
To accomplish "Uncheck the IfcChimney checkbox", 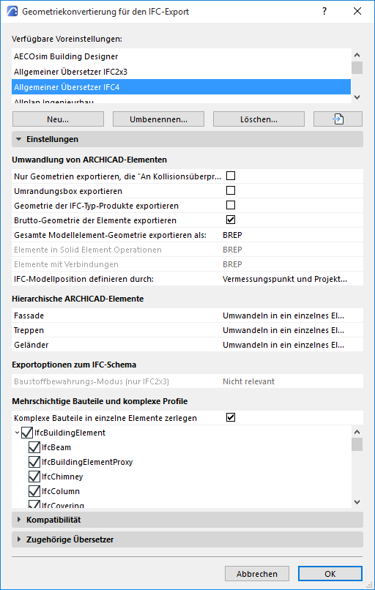I will [x=34, y=477].
